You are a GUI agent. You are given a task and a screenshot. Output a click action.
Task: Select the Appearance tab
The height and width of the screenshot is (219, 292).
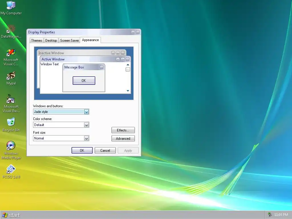pos(90,40)
